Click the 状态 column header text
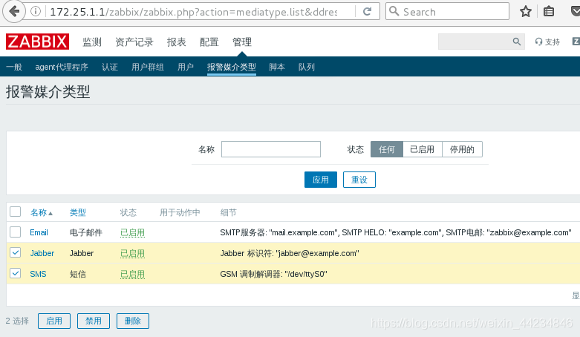The height and width of the screenshot is (337, 580). point(128,213)
